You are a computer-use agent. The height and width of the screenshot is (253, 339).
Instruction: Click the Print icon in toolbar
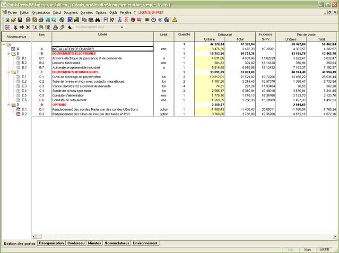click(41, 20)
